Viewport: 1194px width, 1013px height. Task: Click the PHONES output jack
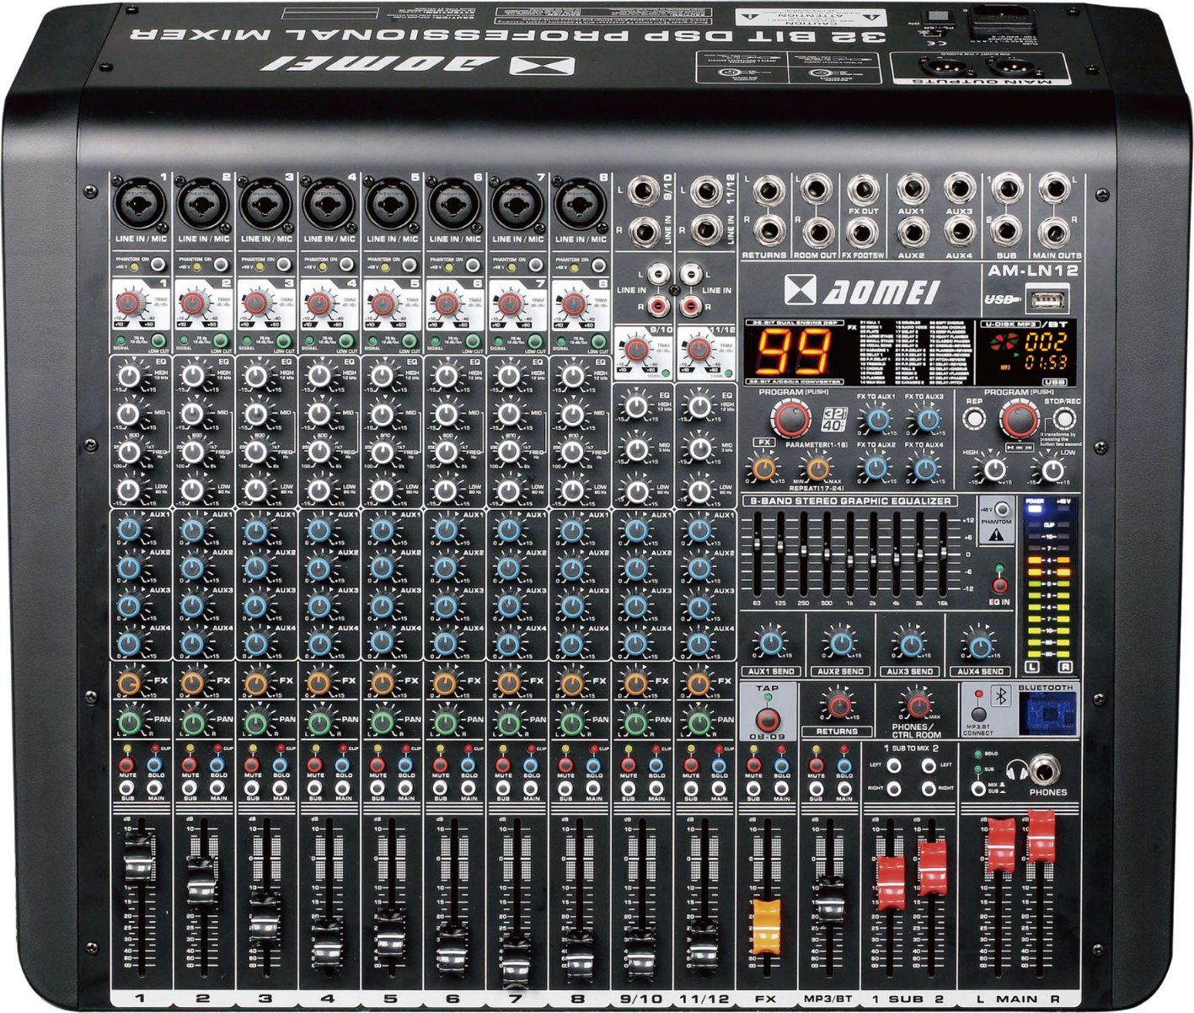point(1046,768)
